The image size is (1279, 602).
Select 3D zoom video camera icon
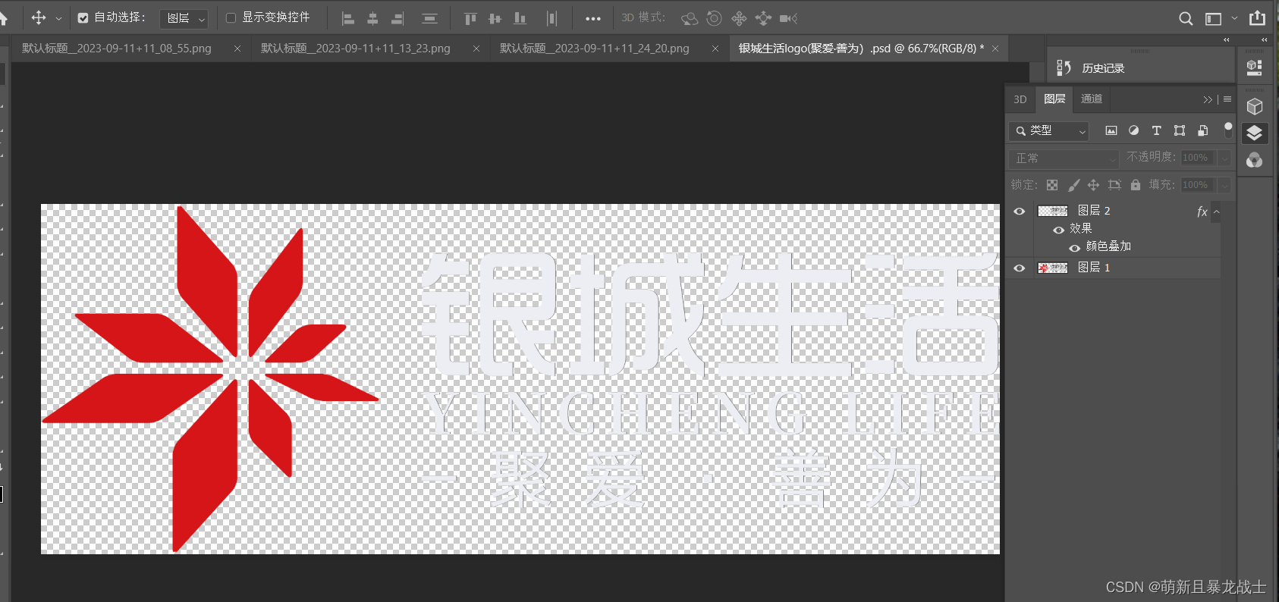pyautogui.click(x=788, y=18)
